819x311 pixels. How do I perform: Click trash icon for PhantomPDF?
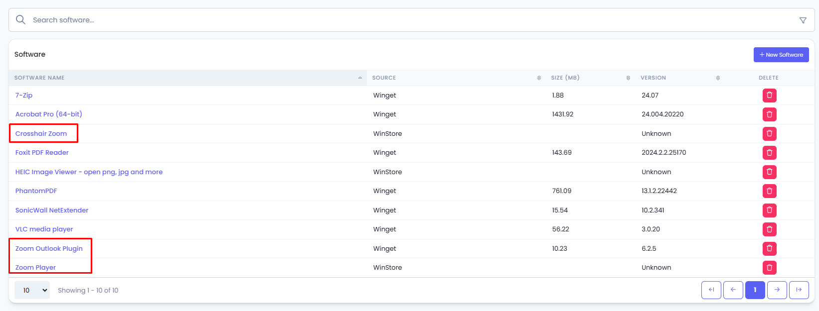click(769, 191)
